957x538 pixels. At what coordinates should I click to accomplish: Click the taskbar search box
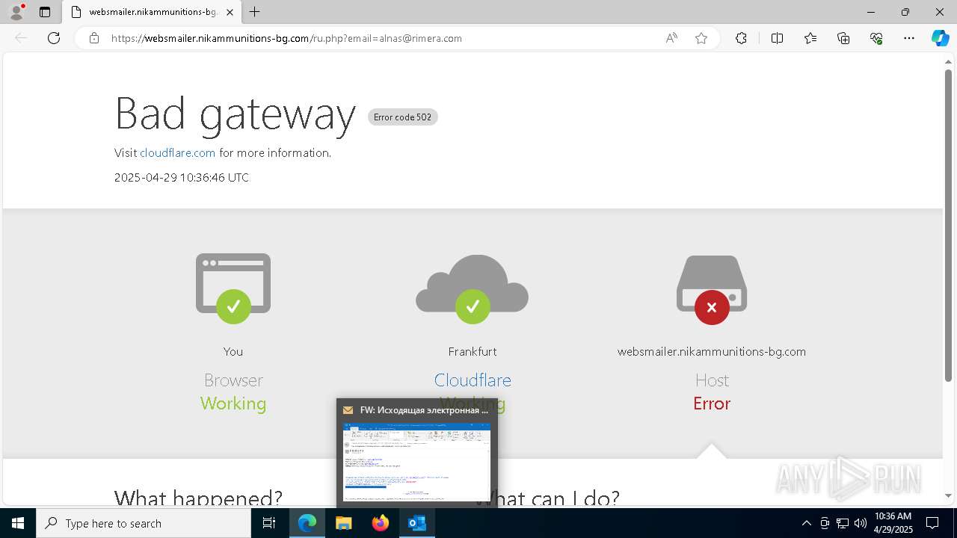pos(144,523)
